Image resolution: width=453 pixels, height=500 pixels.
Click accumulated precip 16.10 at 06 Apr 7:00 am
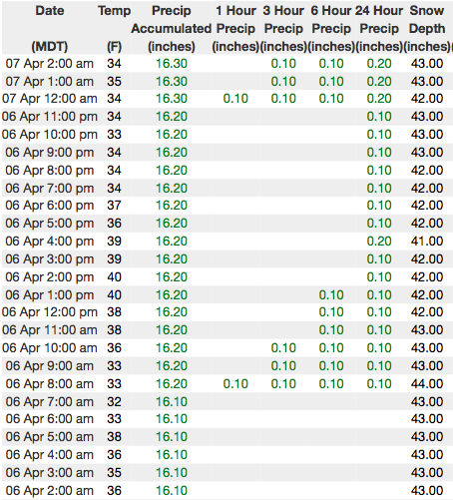pos(172,401)
